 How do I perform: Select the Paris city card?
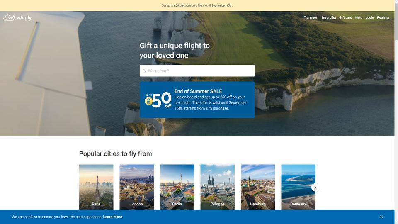pyautogui.click(x=96, y=187)
